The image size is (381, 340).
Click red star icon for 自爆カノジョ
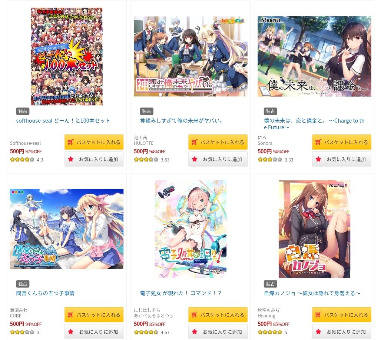click(x=318, y=332)
